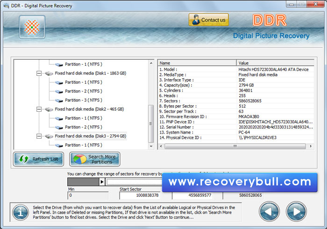The image size is (327, 229).
Task: Click the Hitachi HDS723030ALA640 model value
Action: coord(273,69)
